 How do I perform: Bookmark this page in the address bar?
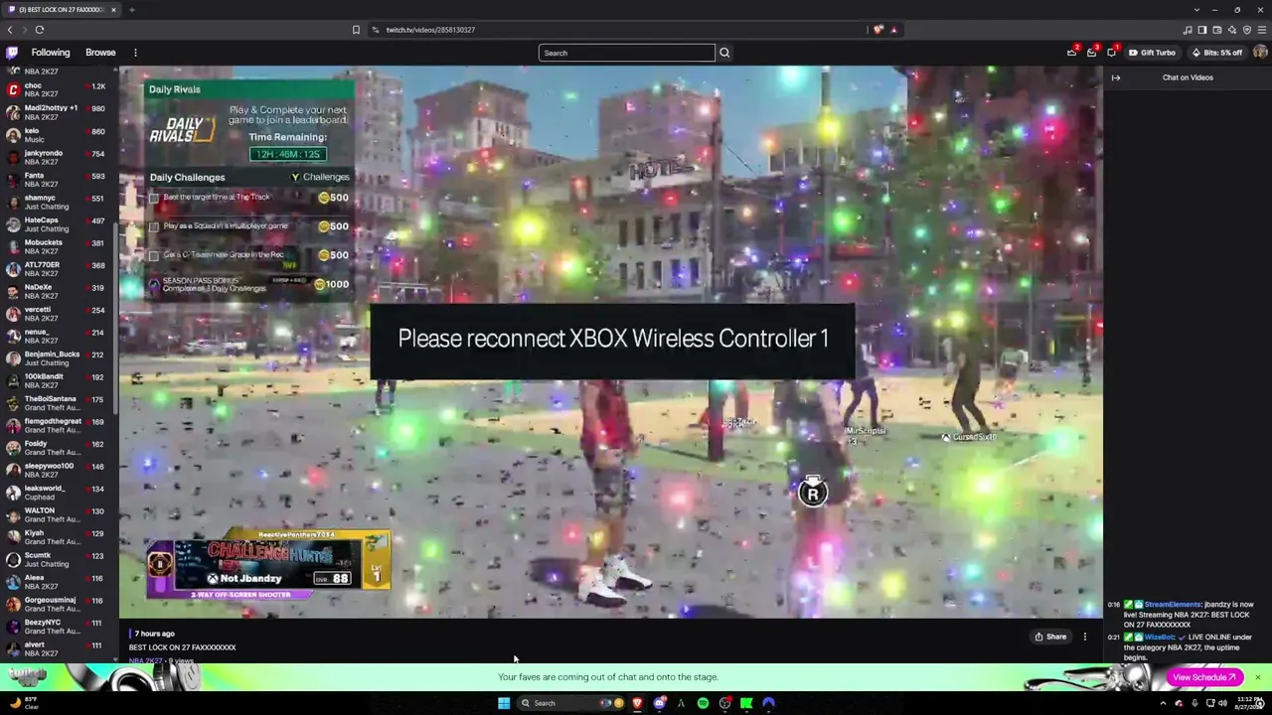(356, 30)
